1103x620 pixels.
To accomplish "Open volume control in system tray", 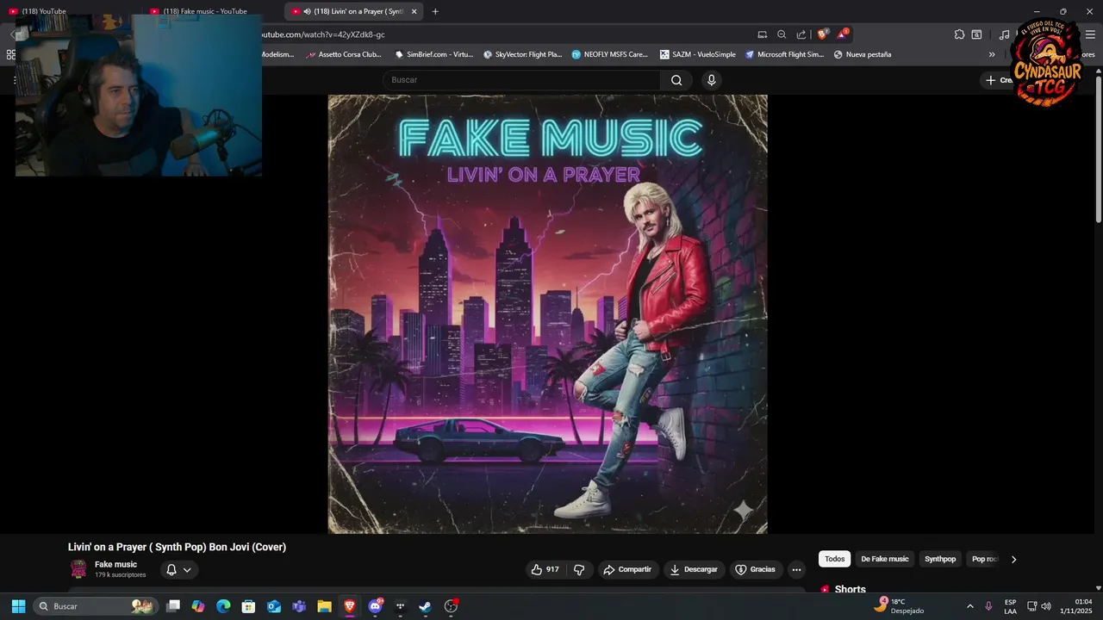I will 1046,606.
